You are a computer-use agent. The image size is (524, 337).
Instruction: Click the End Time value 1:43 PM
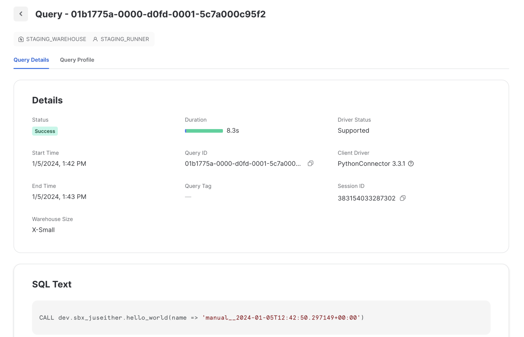click(x=59, y=197)
